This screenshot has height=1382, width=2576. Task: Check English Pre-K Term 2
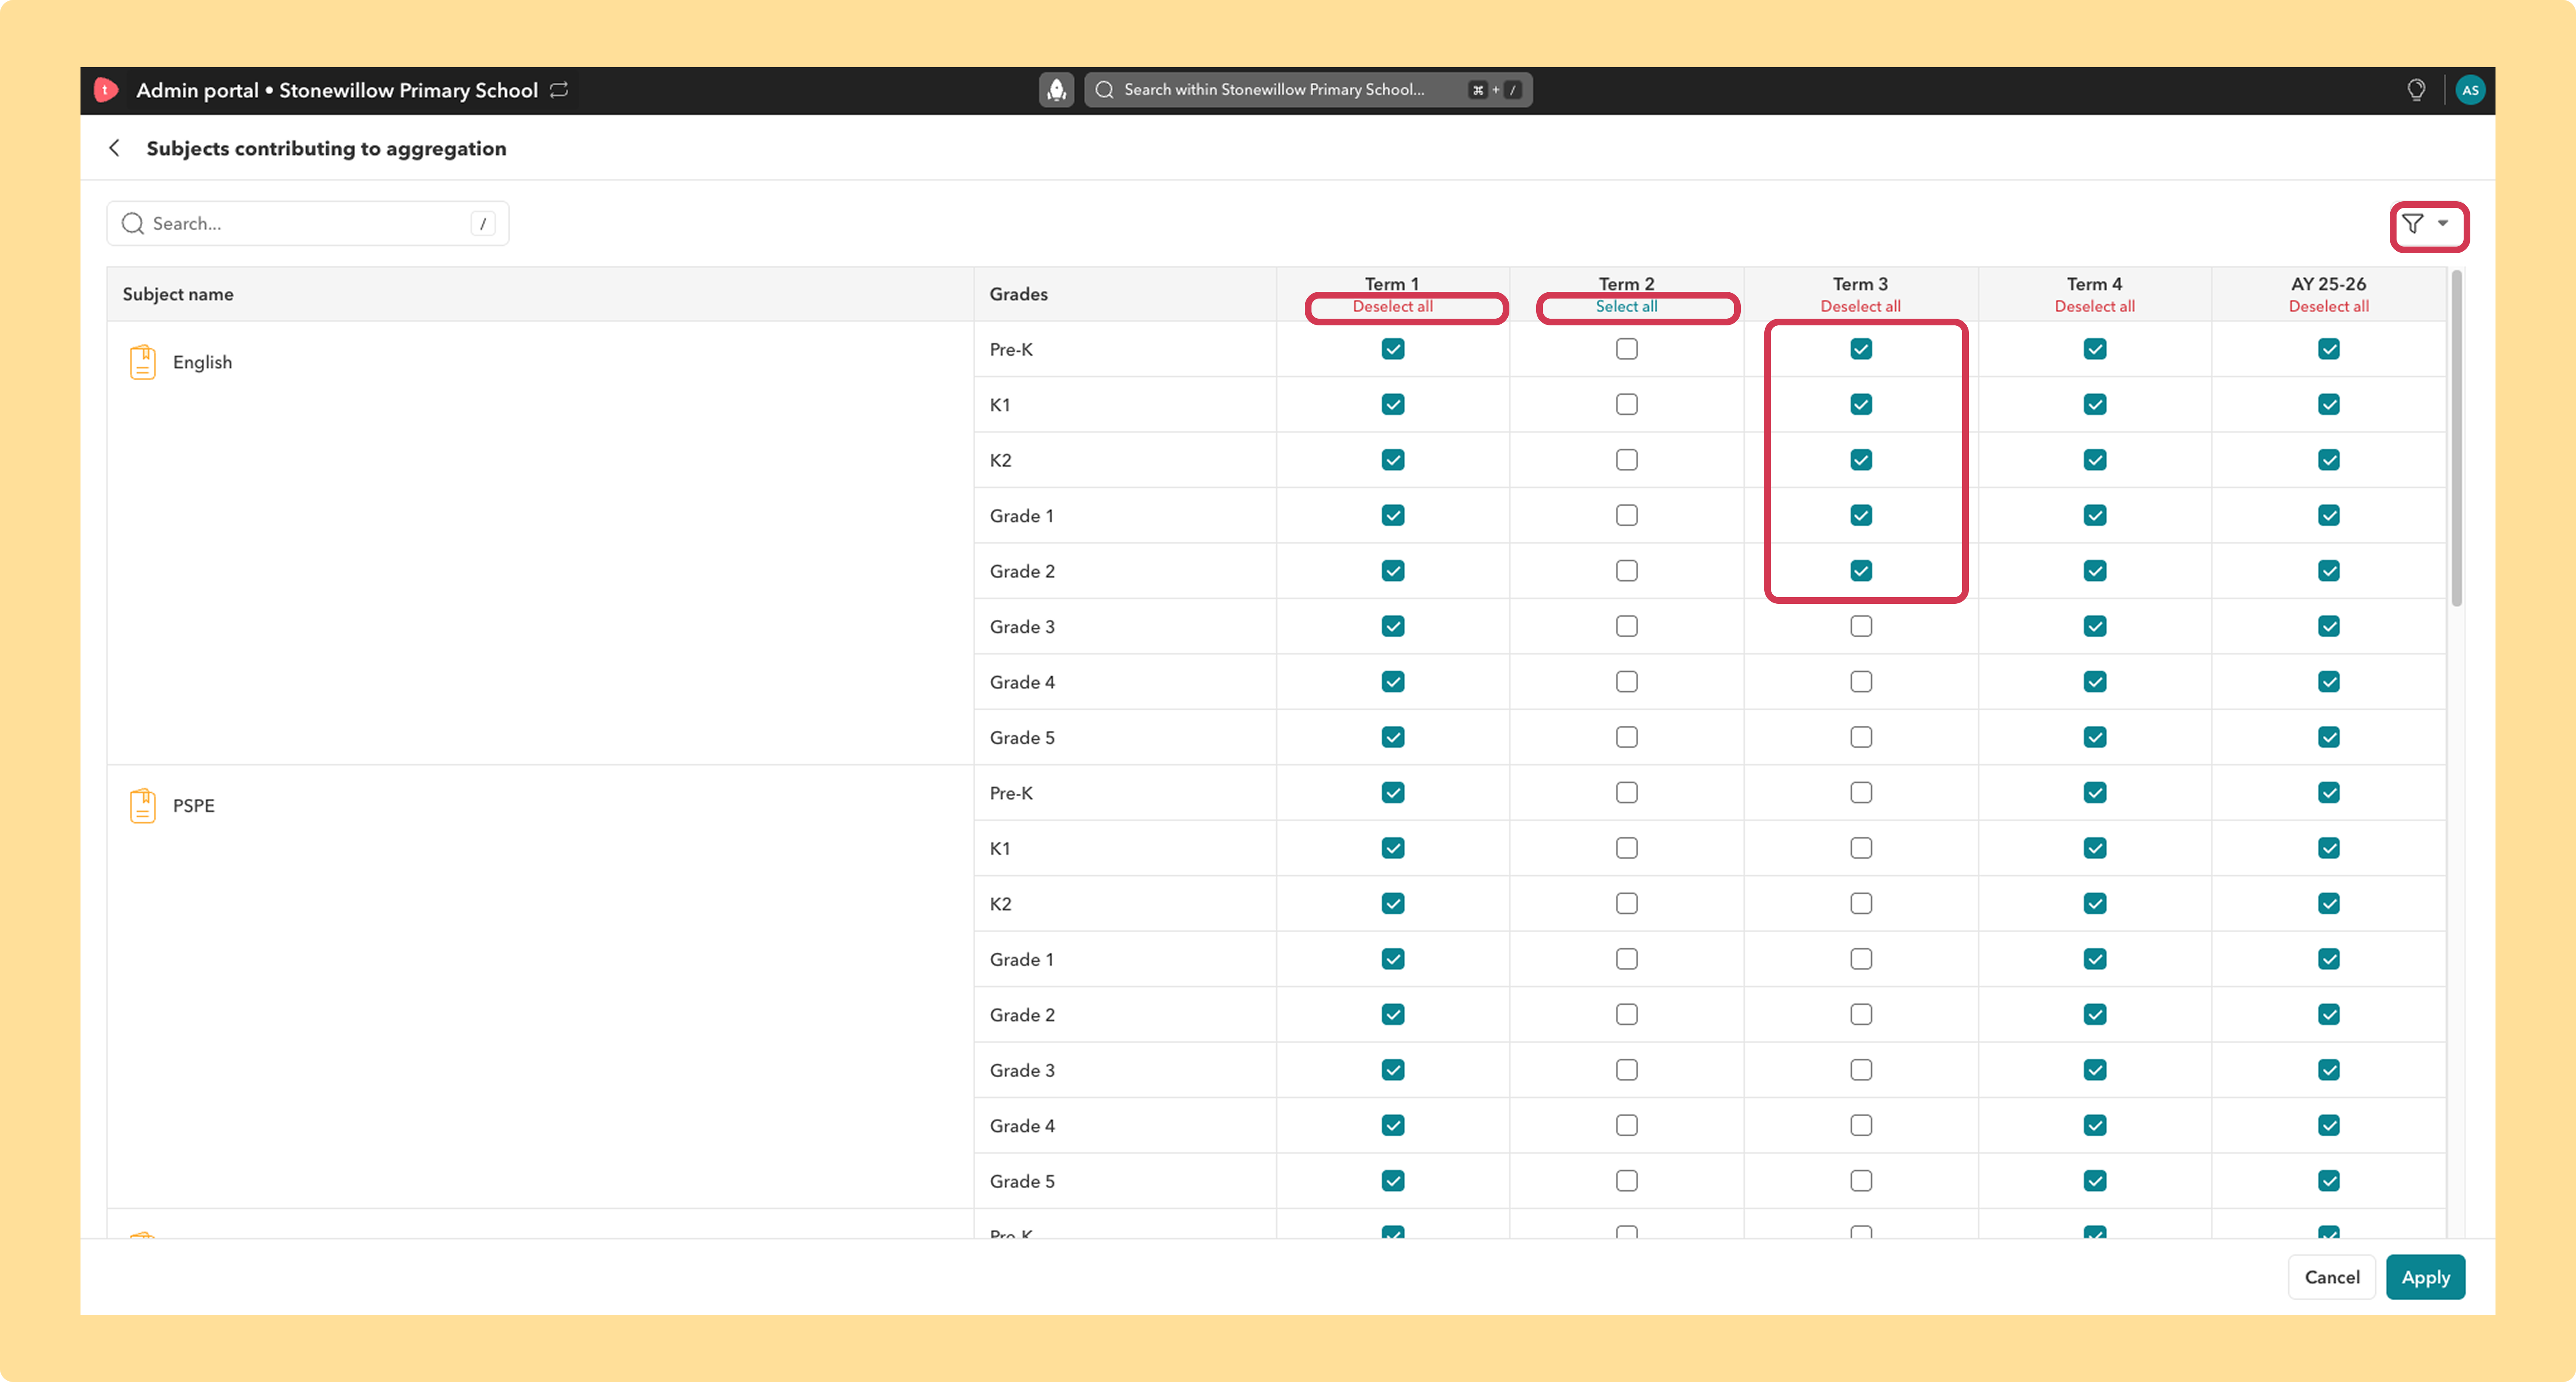(1627, 349)
